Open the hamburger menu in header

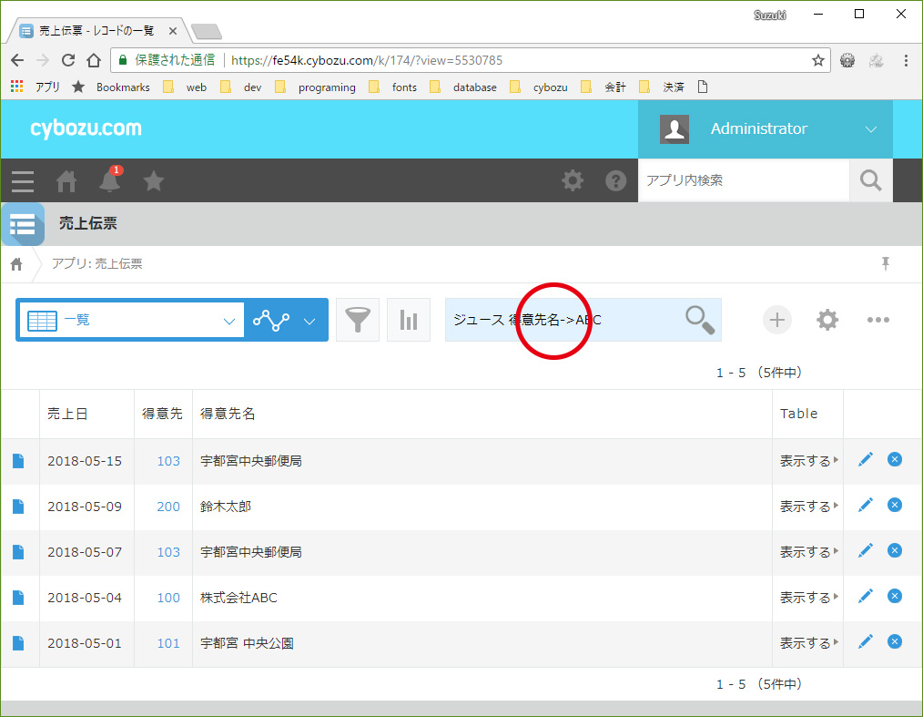pos(23,180)
